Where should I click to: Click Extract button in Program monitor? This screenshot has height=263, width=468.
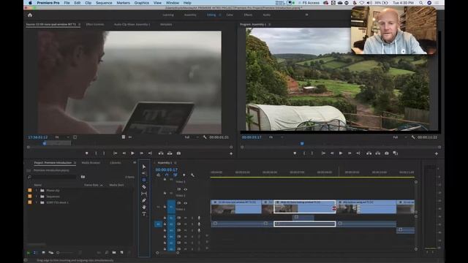[x=377, y=153]
